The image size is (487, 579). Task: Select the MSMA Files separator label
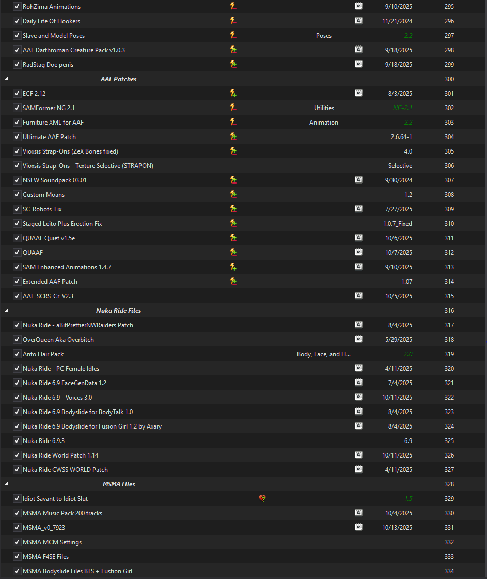point(118,484)
